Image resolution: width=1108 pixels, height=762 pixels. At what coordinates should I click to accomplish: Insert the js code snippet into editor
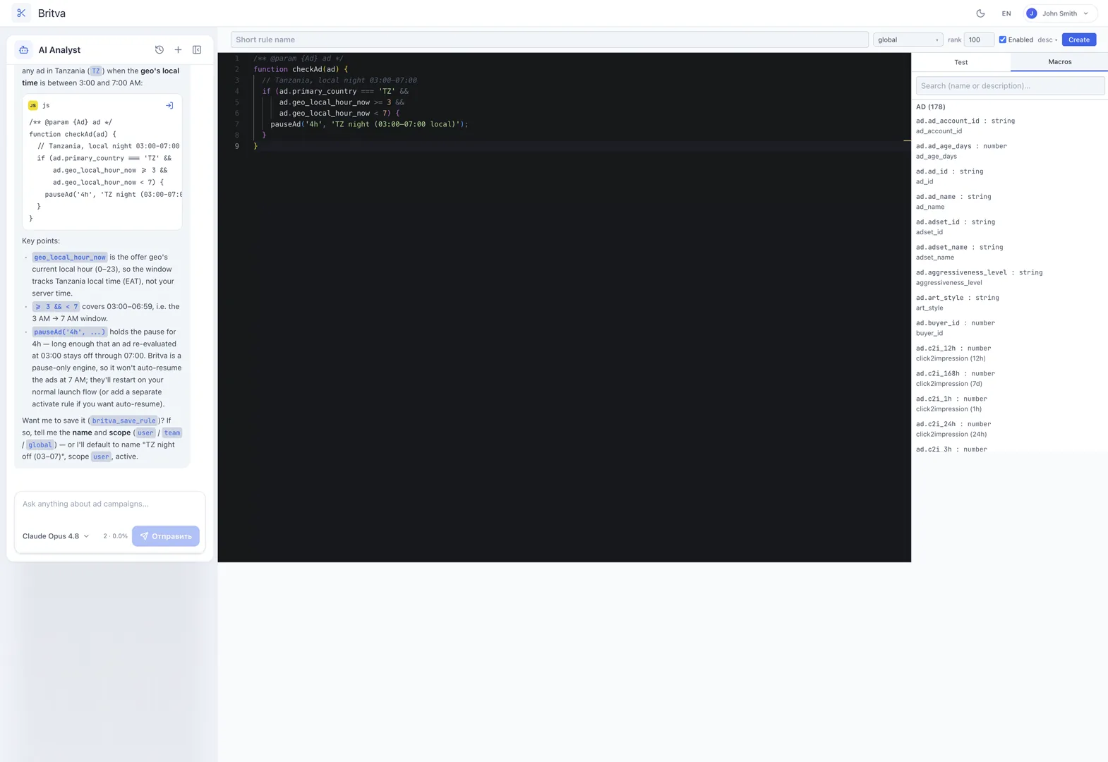[x=169, y=106]
